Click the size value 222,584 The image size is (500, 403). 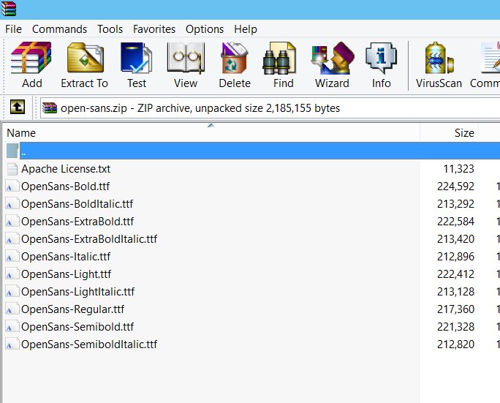[x=455, y=222]
